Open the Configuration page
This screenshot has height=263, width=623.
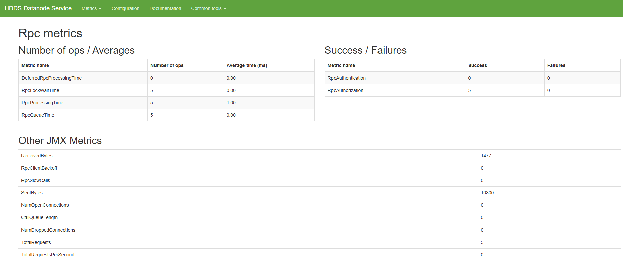coord(125,8)
